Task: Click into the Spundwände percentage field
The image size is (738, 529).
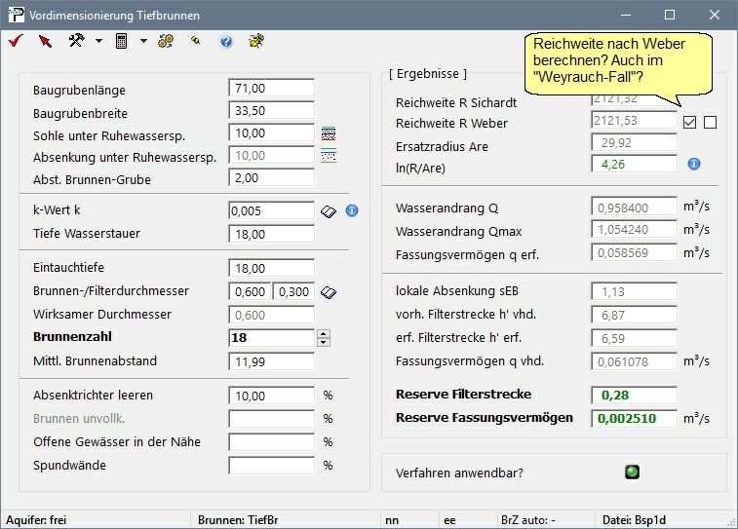Action: click(x=271, y=465)
